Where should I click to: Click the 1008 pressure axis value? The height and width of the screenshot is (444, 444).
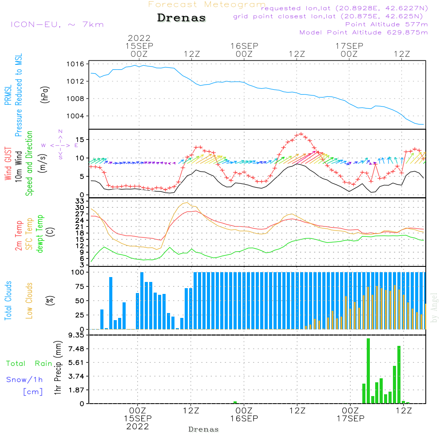click(75, 99)
